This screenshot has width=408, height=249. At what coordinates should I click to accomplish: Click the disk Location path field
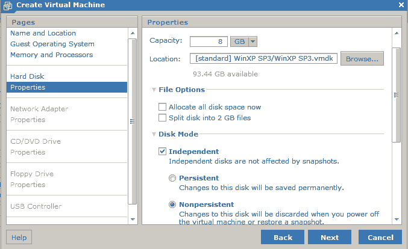(263, 58)
